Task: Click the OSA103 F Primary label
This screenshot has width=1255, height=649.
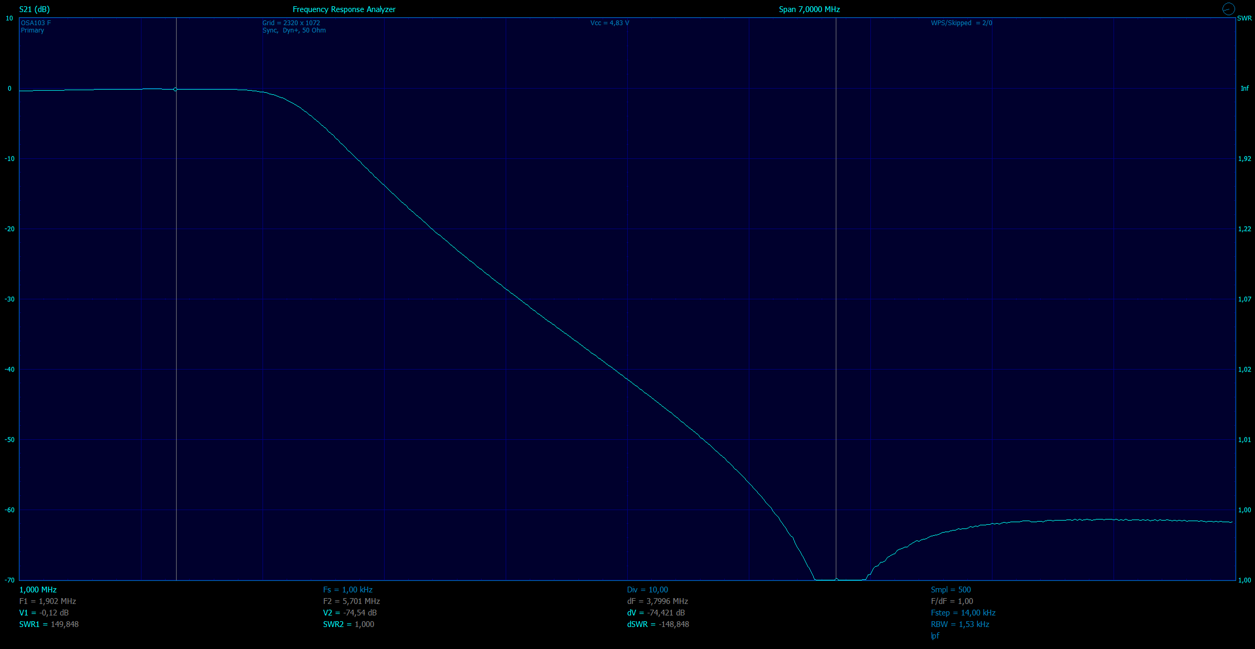Action: pos(36,27)
